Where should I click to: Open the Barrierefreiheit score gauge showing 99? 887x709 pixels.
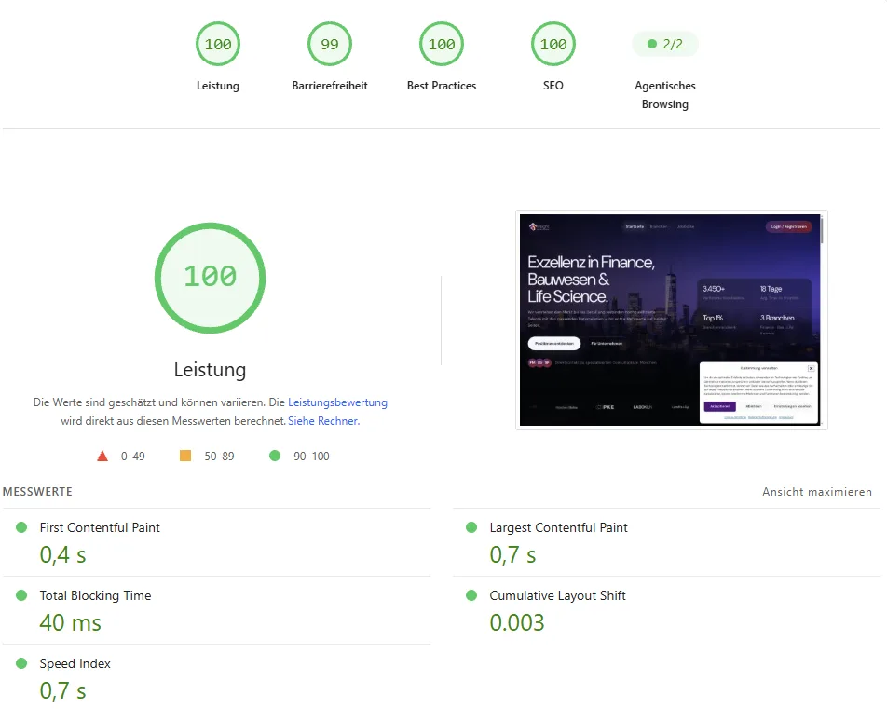[x=329, y=44]
